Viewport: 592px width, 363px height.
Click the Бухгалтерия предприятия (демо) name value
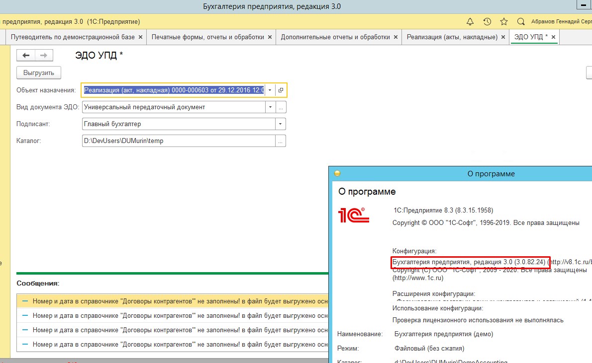pyautogui.click(x=444, y=334)
